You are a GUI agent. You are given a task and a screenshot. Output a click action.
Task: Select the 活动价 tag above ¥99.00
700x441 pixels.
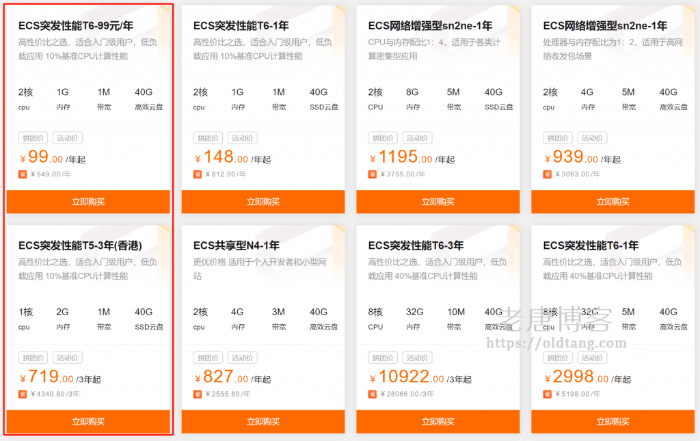pos(68,138)
